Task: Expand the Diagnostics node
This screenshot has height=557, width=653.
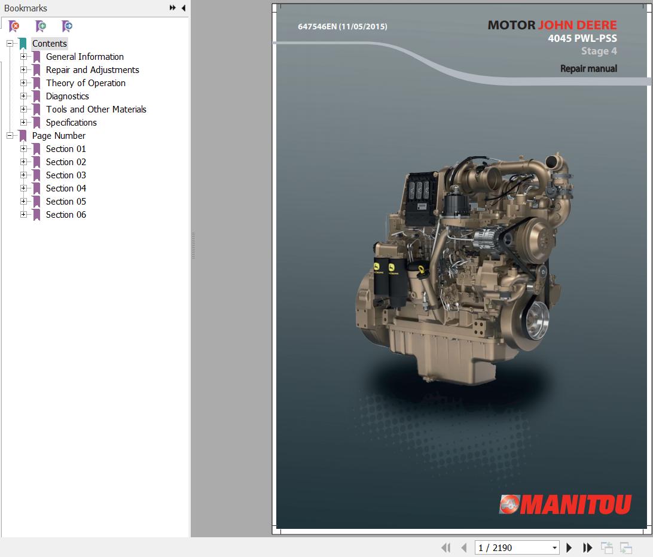Action: (x=23, y=96)
